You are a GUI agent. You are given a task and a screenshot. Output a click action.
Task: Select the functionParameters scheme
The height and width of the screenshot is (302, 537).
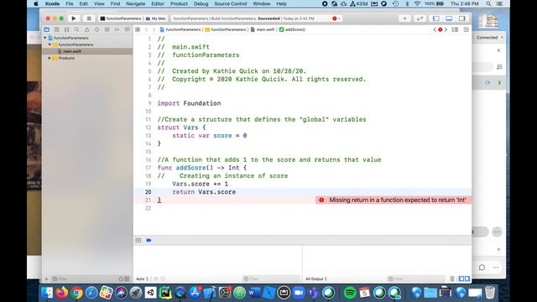pyautogui.click(x=121, y=18)
